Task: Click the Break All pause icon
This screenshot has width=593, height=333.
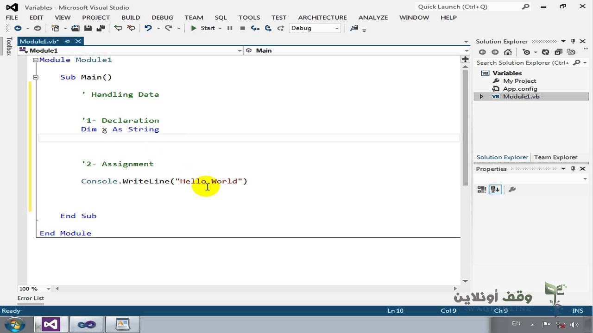Action: pos(230,28)
